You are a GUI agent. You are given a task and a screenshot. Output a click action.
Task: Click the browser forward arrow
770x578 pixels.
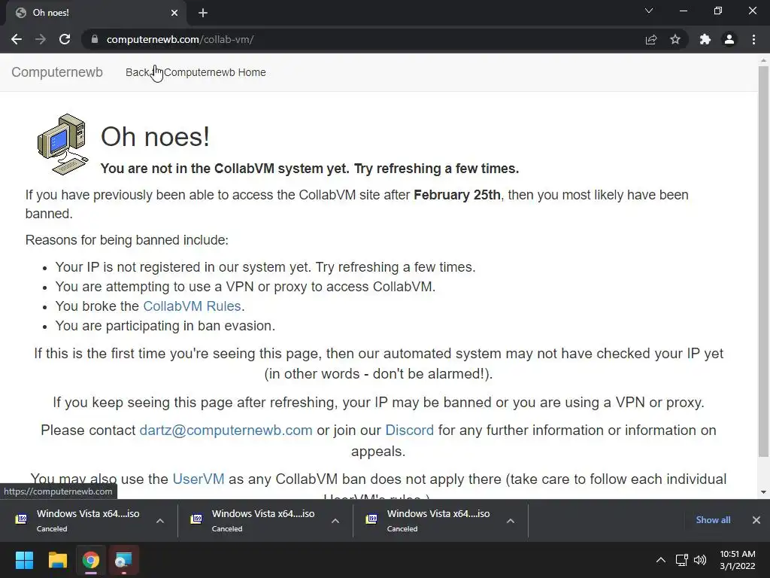tap(41, 39)
